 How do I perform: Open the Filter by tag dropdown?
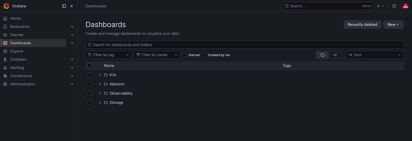(109, 55)
